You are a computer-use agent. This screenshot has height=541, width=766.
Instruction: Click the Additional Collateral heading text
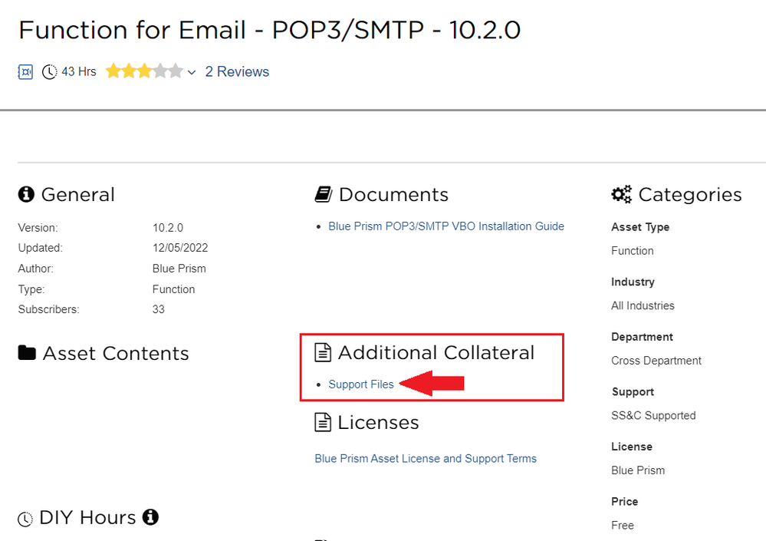436,353
